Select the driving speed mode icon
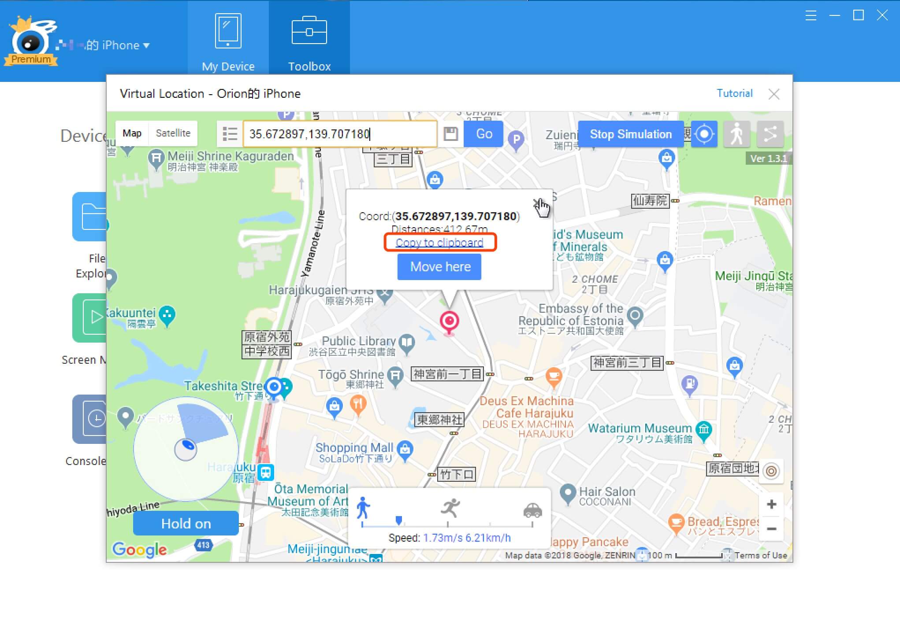 coord(533,508)
